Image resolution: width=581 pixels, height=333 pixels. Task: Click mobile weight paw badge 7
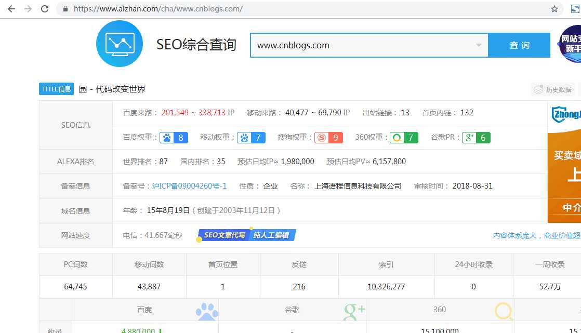pyautogui.click(x=251, y=138)
